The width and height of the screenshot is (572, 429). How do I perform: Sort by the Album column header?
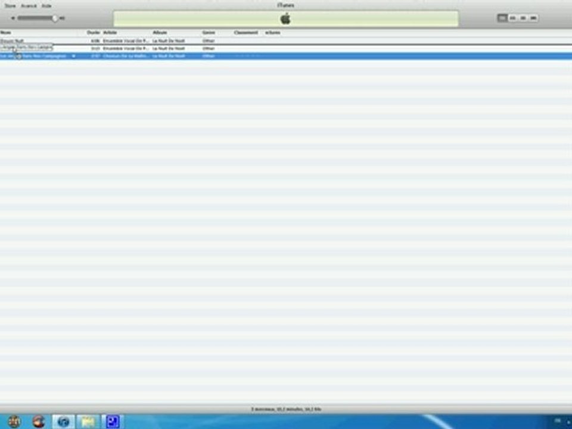pyautogui.click(x=160, y=32)
